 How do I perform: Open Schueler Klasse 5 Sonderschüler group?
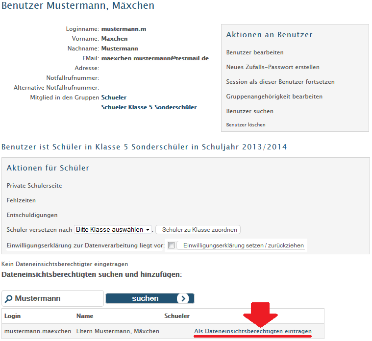point(149,107)
